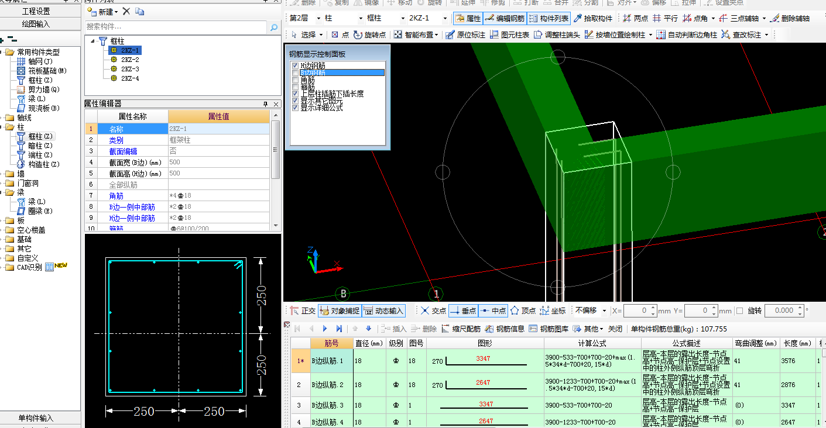Uncheck 显示其它图元 checkbox

[x=296, y=101]
